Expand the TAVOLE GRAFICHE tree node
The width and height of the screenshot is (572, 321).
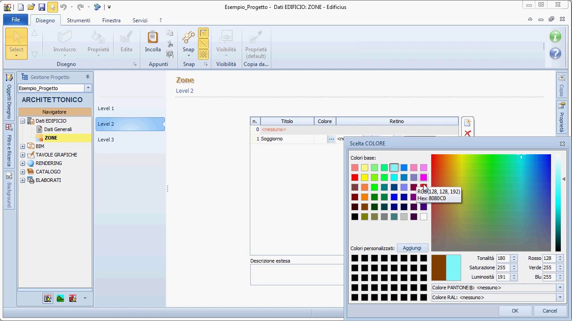[23, 155]
